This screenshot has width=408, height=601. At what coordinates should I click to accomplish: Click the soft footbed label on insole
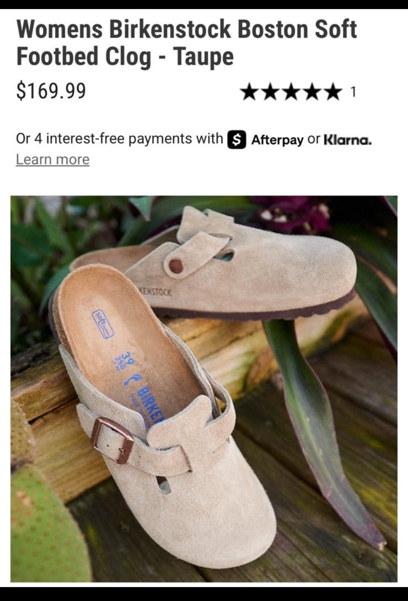tap(103, 323)
